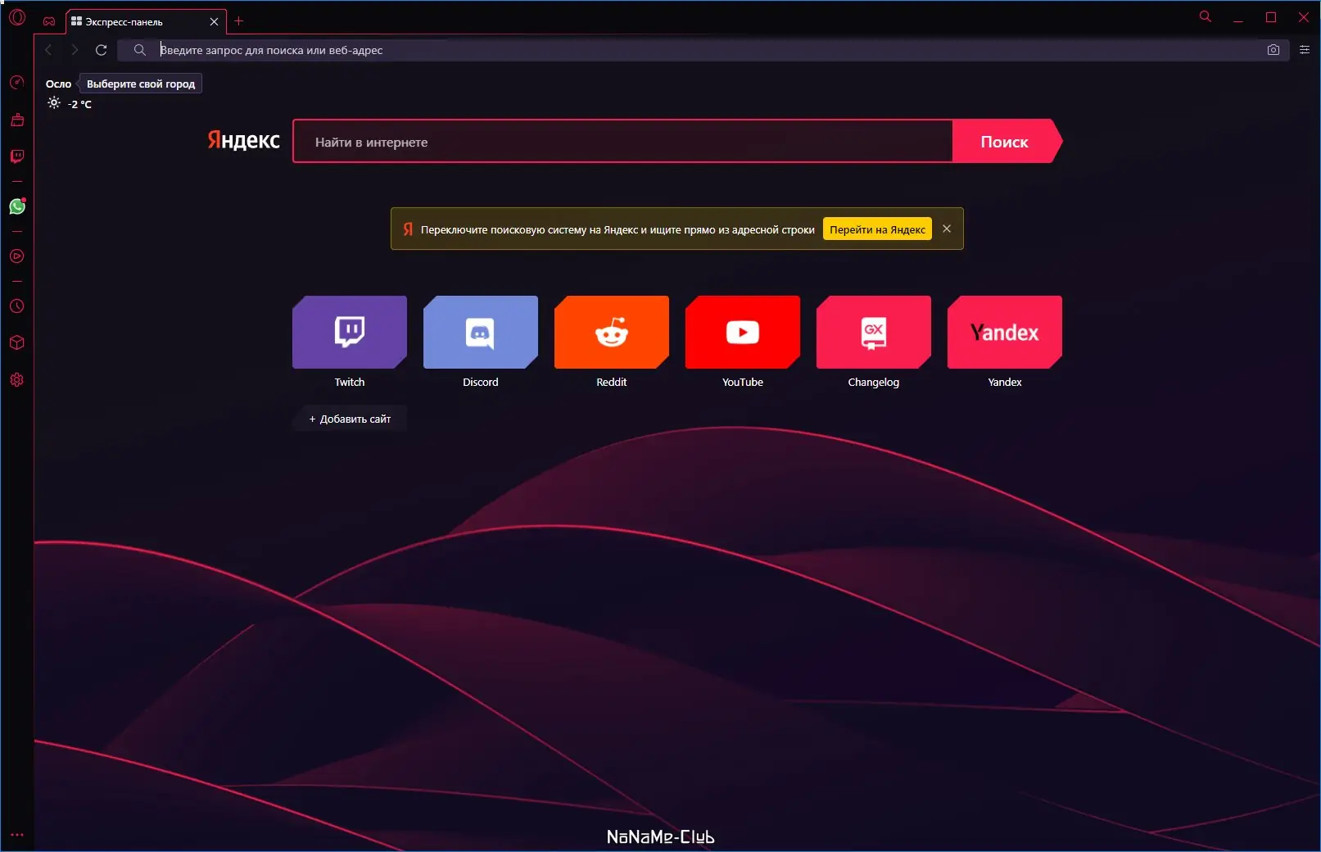The image size is (1321, 852).
Task: Open the YouTube speed dial tile
Action: [743, 332]
